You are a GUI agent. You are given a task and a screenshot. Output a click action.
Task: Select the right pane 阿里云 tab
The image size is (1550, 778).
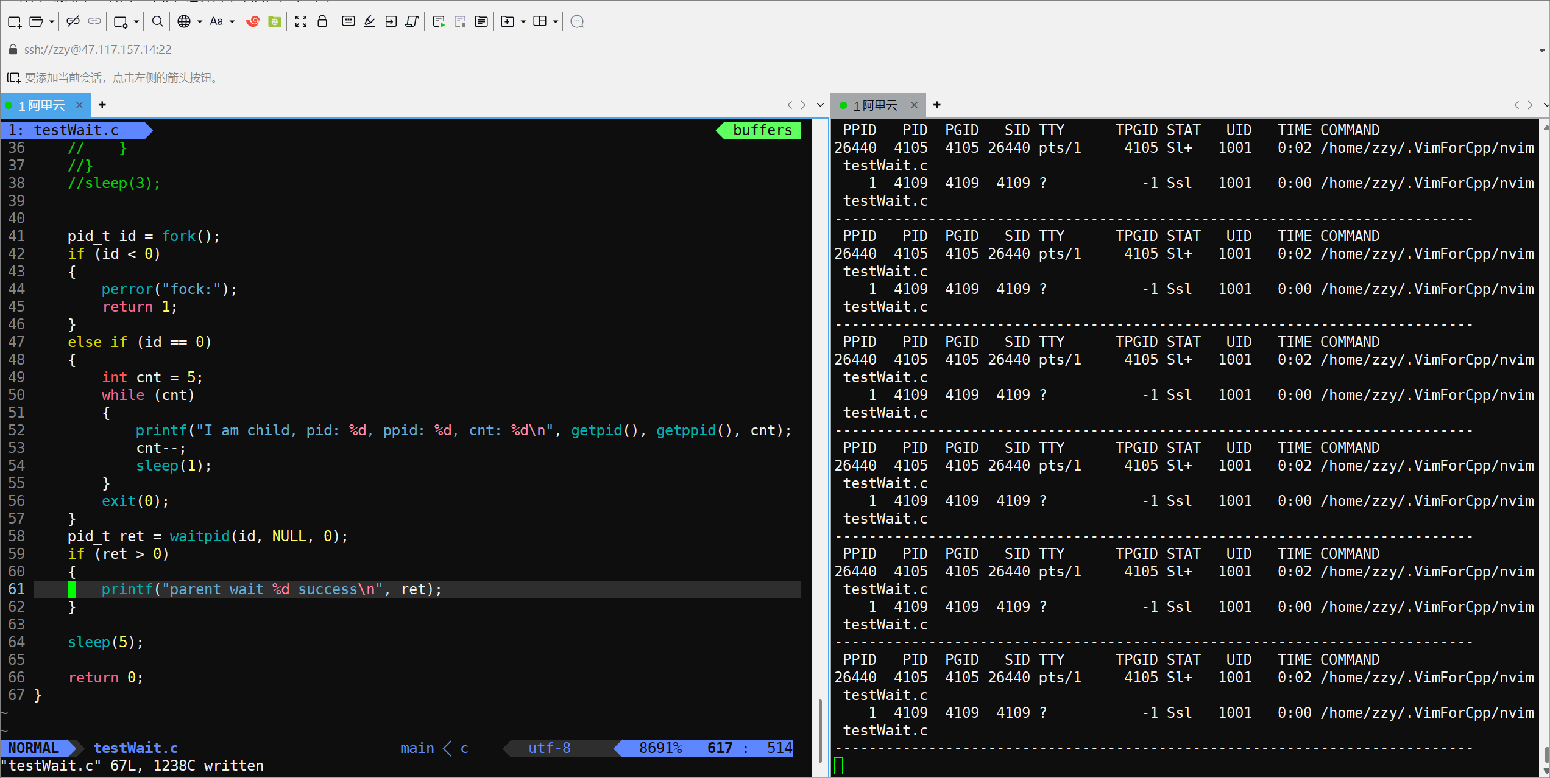point(875,105)
